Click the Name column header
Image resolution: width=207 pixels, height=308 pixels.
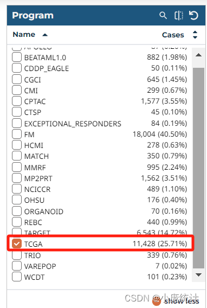[24, 35]
